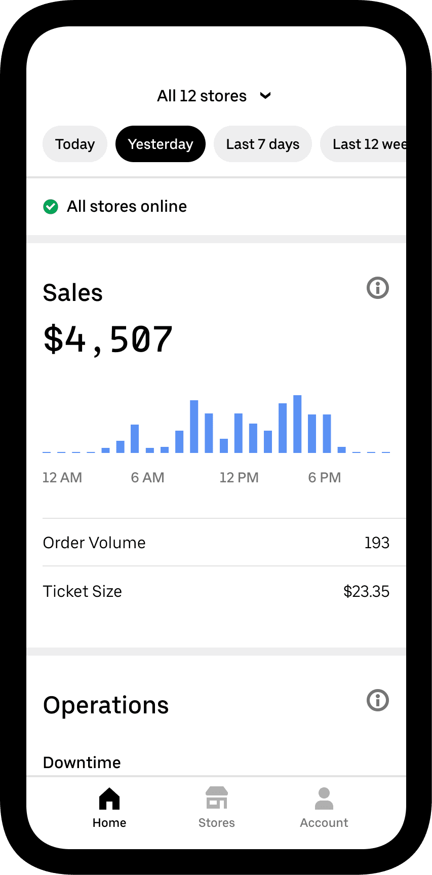
Task: Tap the Downtime section heading
Action: click(x=82, y=762)
